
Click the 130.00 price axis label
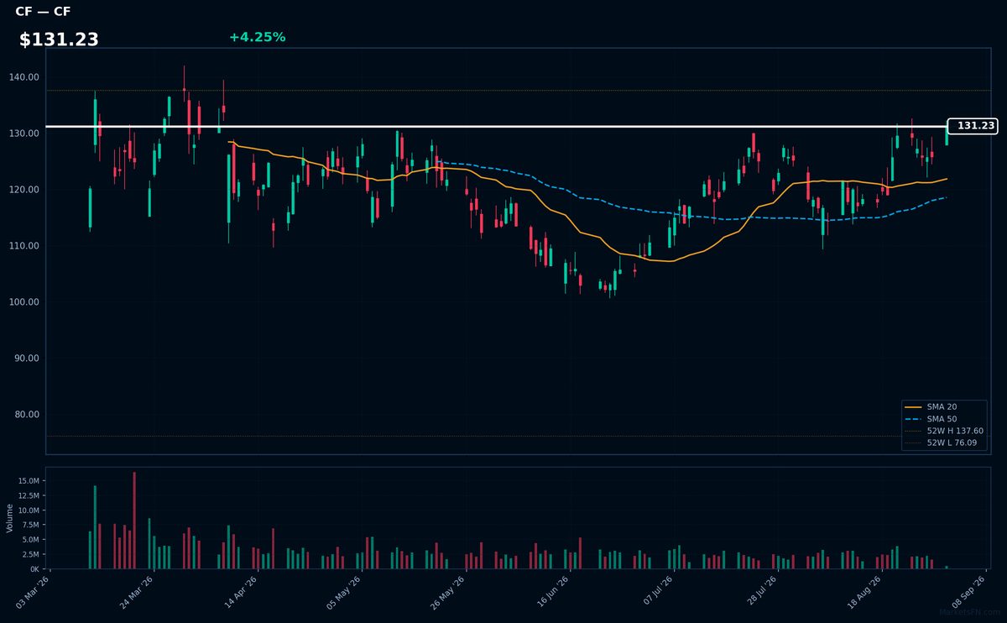(23, 133)
